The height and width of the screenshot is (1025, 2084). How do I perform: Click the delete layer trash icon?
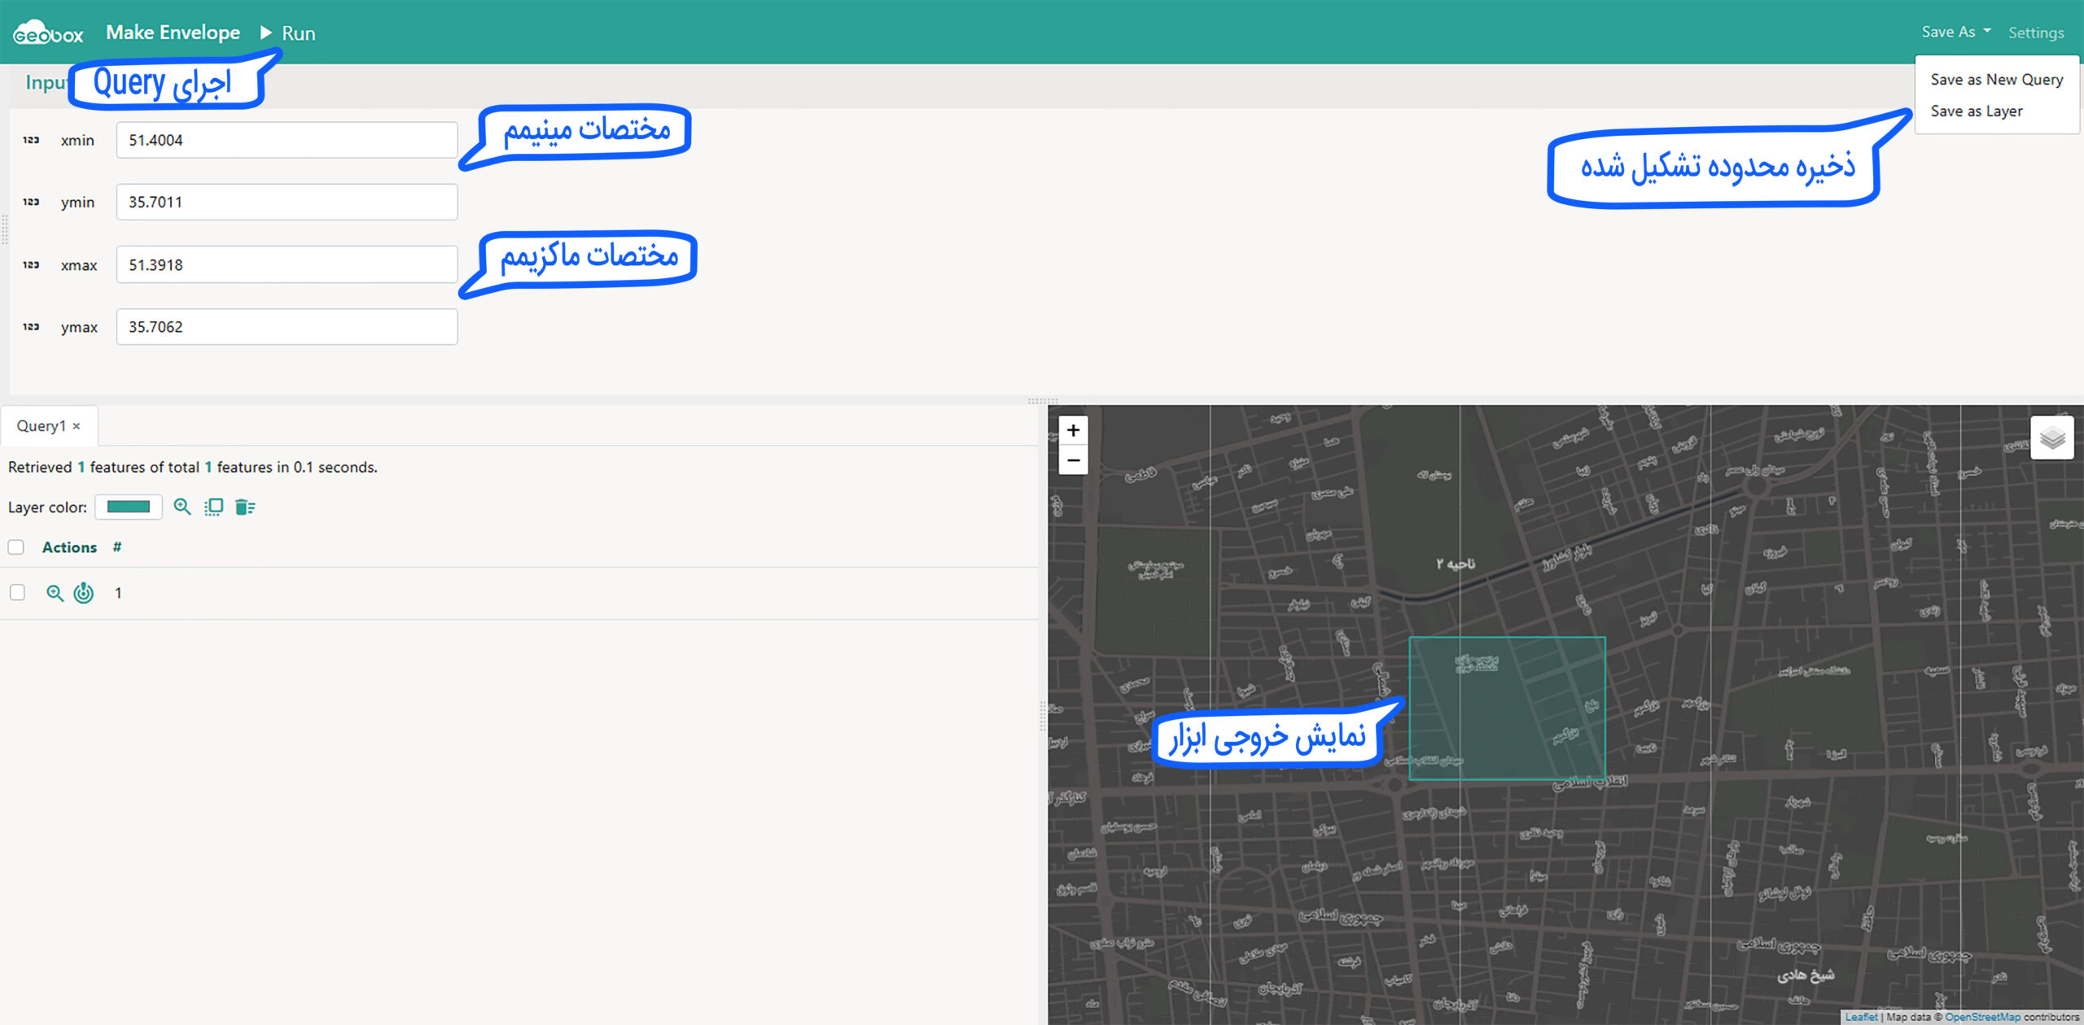[x=244, y=507]
